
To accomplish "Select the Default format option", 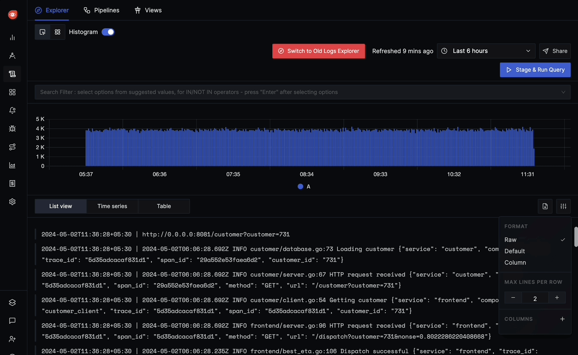I will [535, 251].
